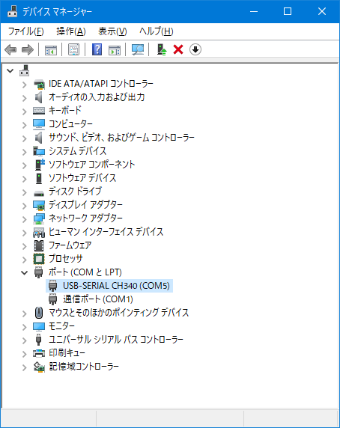This screenshot has height=428, width=340.
Task: Show or hide console tree icon
Action: pos(51,49)
